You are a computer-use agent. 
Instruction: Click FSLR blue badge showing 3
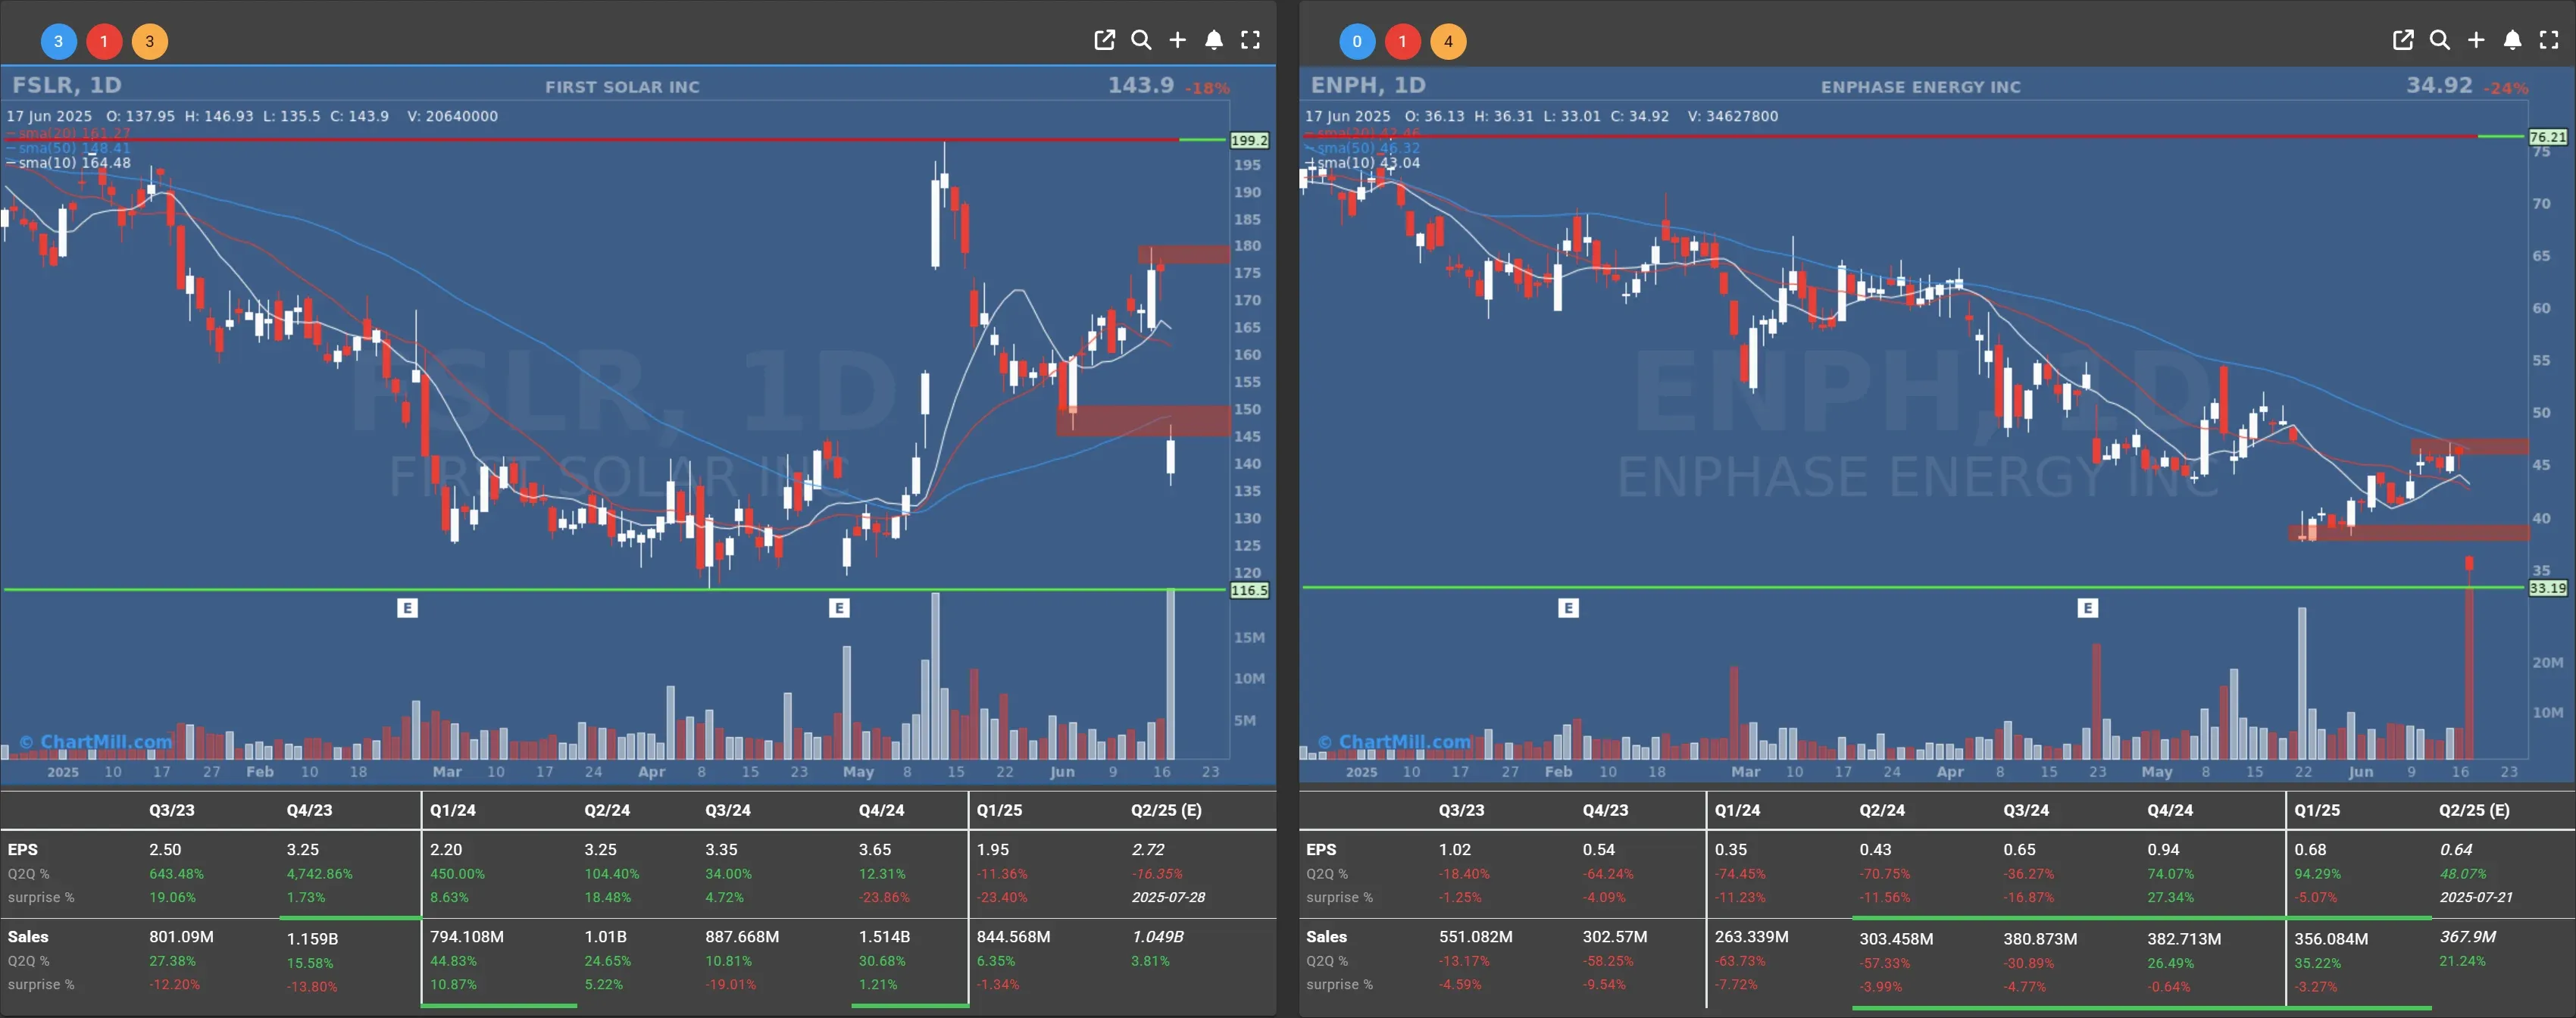coord(58,41)
